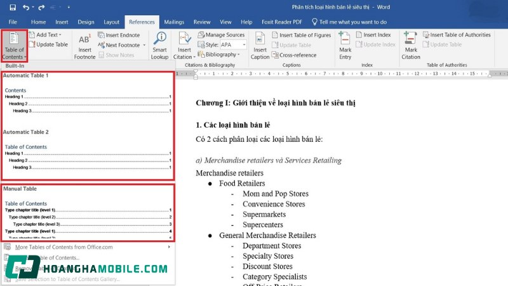The image size is (508, 286).
Task: Click Insert Endnote in the Footnotes group
Action: pyautogui.click(x=122, y=35)
